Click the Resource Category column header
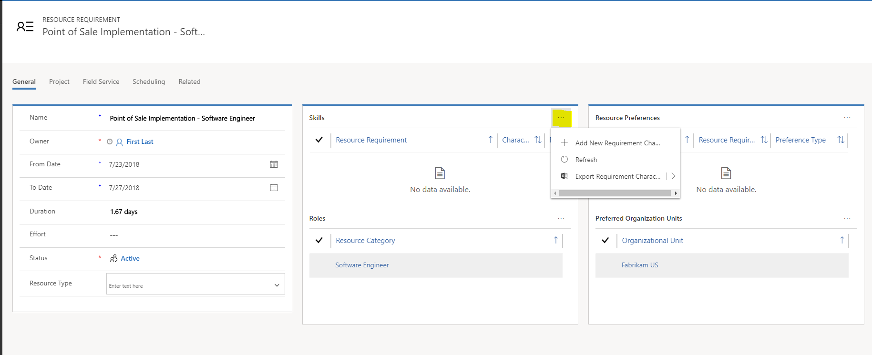 (365, 241)
